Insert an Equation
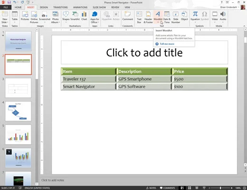The width and height of the screenshot is (247, 190). point(195,15)
